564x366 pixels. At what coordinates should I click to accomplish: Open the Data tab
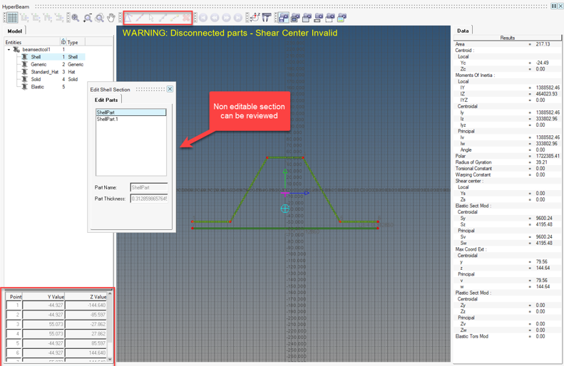(463, 31)
